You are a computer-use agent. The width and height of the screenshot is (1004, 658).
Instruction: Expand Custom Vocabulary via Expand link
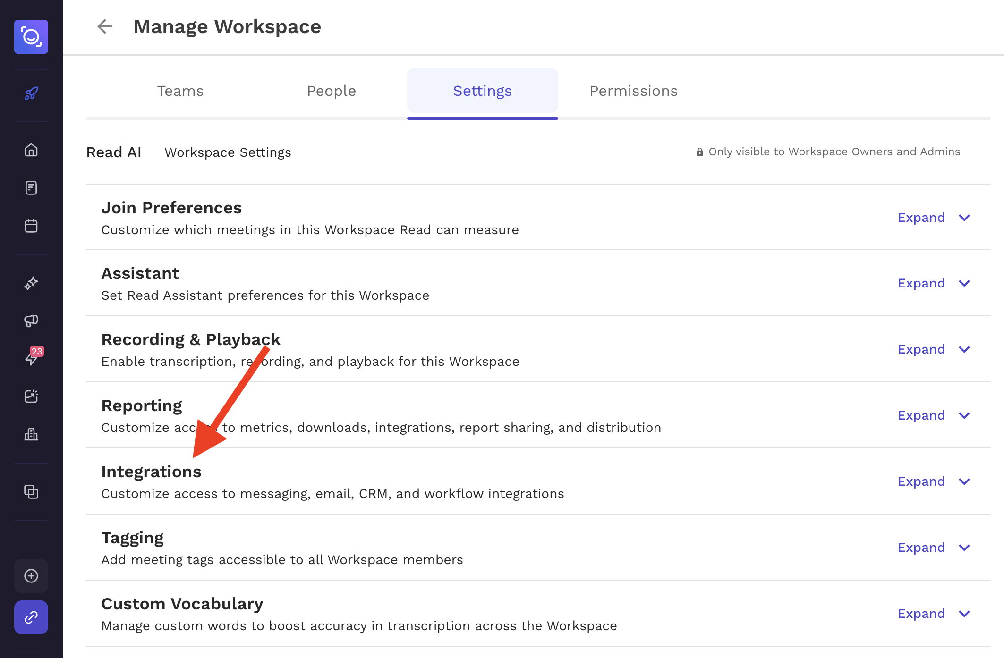pyautogui.click(x=921, y=614)
